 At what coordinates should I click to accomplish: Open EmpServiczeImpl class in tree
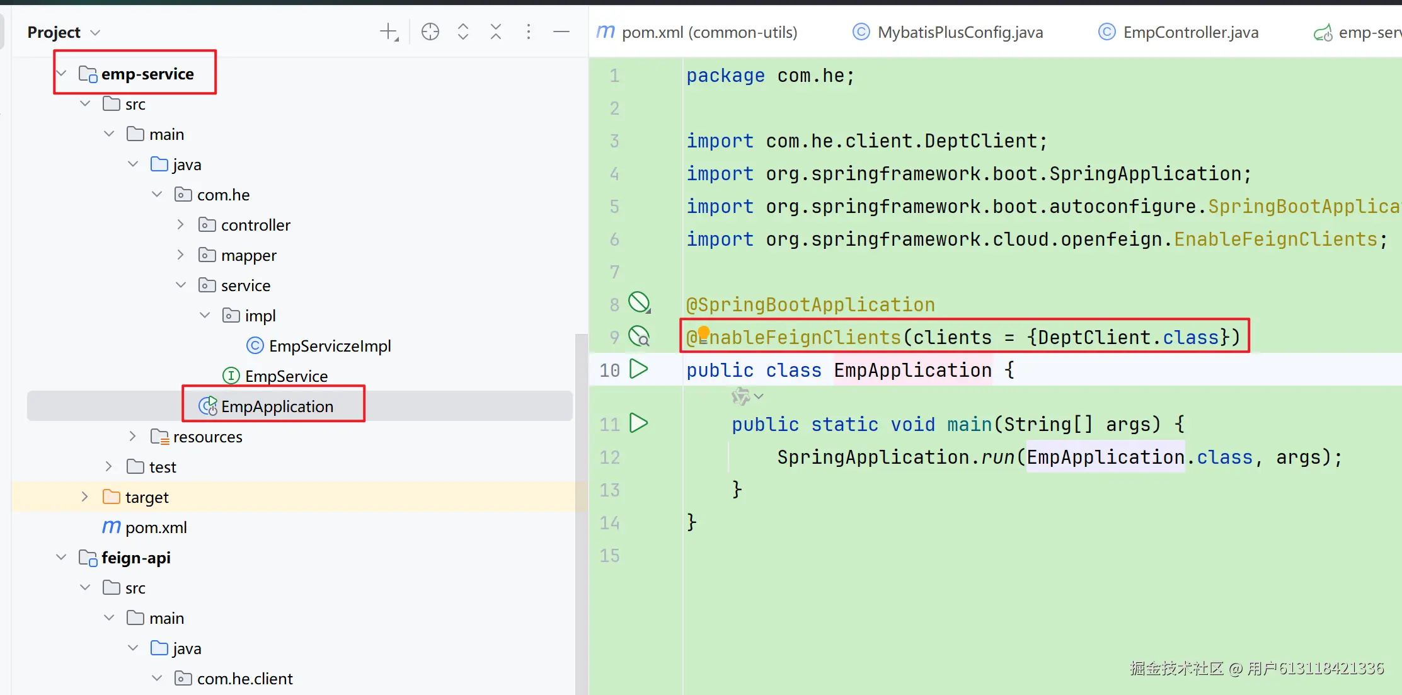[330, 346]
